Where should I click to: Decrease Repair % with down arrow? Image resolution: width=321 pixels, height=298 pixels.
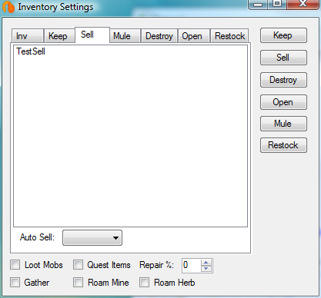[x=206, y=269]
